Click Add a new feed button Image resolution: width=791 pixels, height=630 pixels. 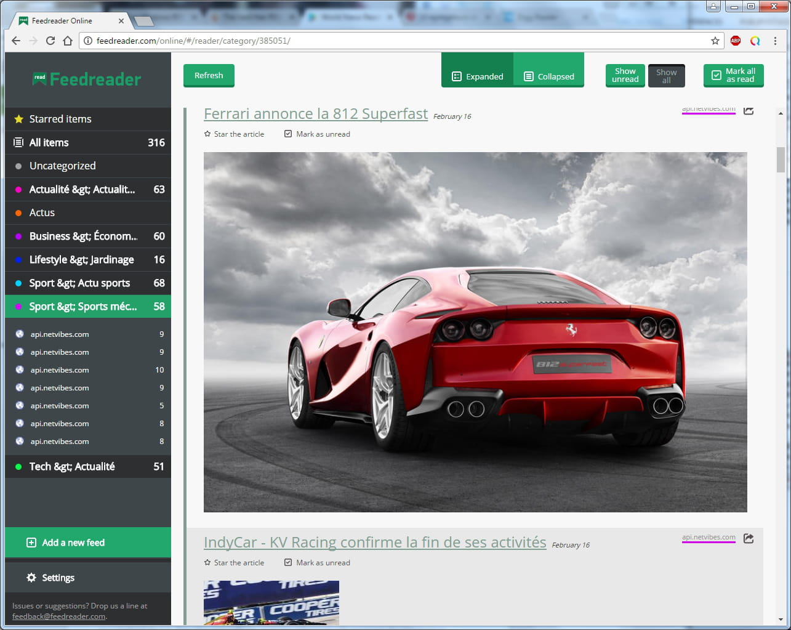(88, 543)
